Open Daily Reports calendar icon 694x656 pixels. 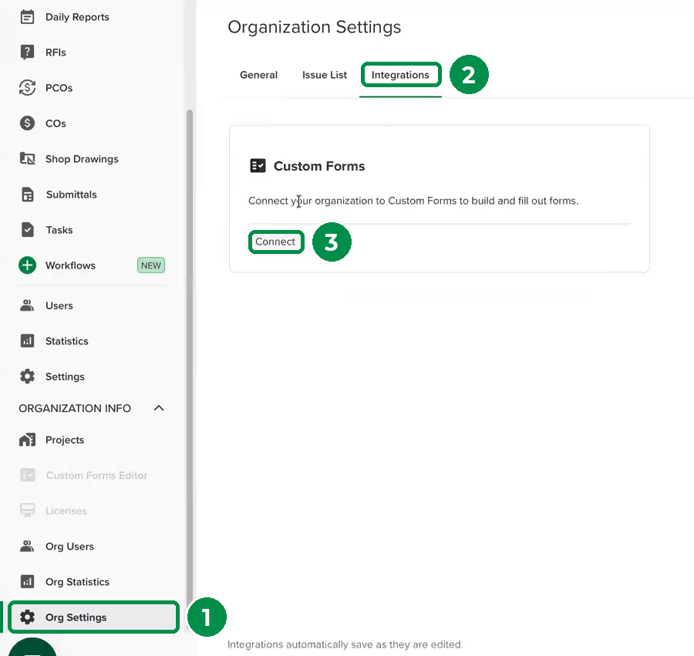[x=27, y=17]
